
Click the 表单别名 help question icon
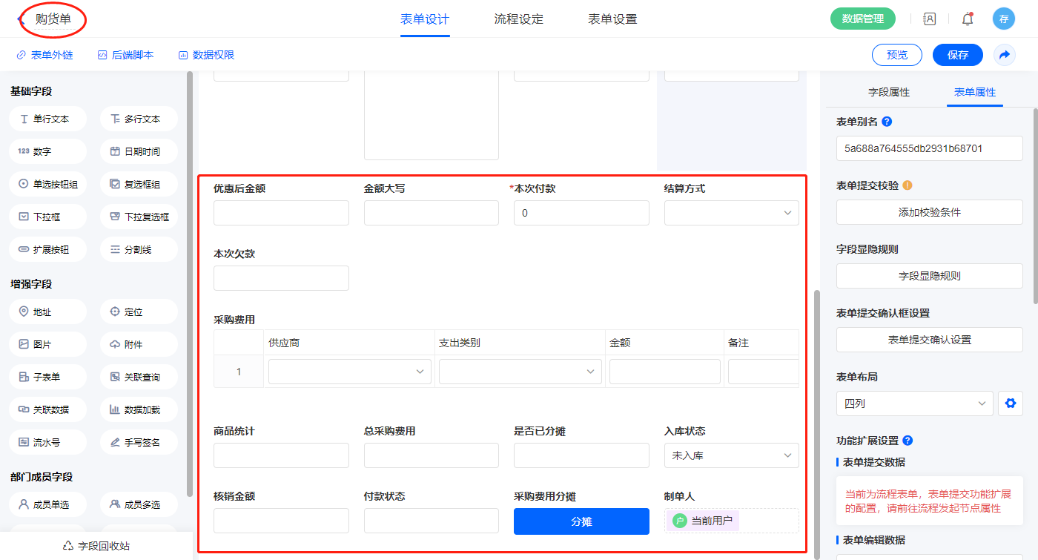tap(887, 122)
